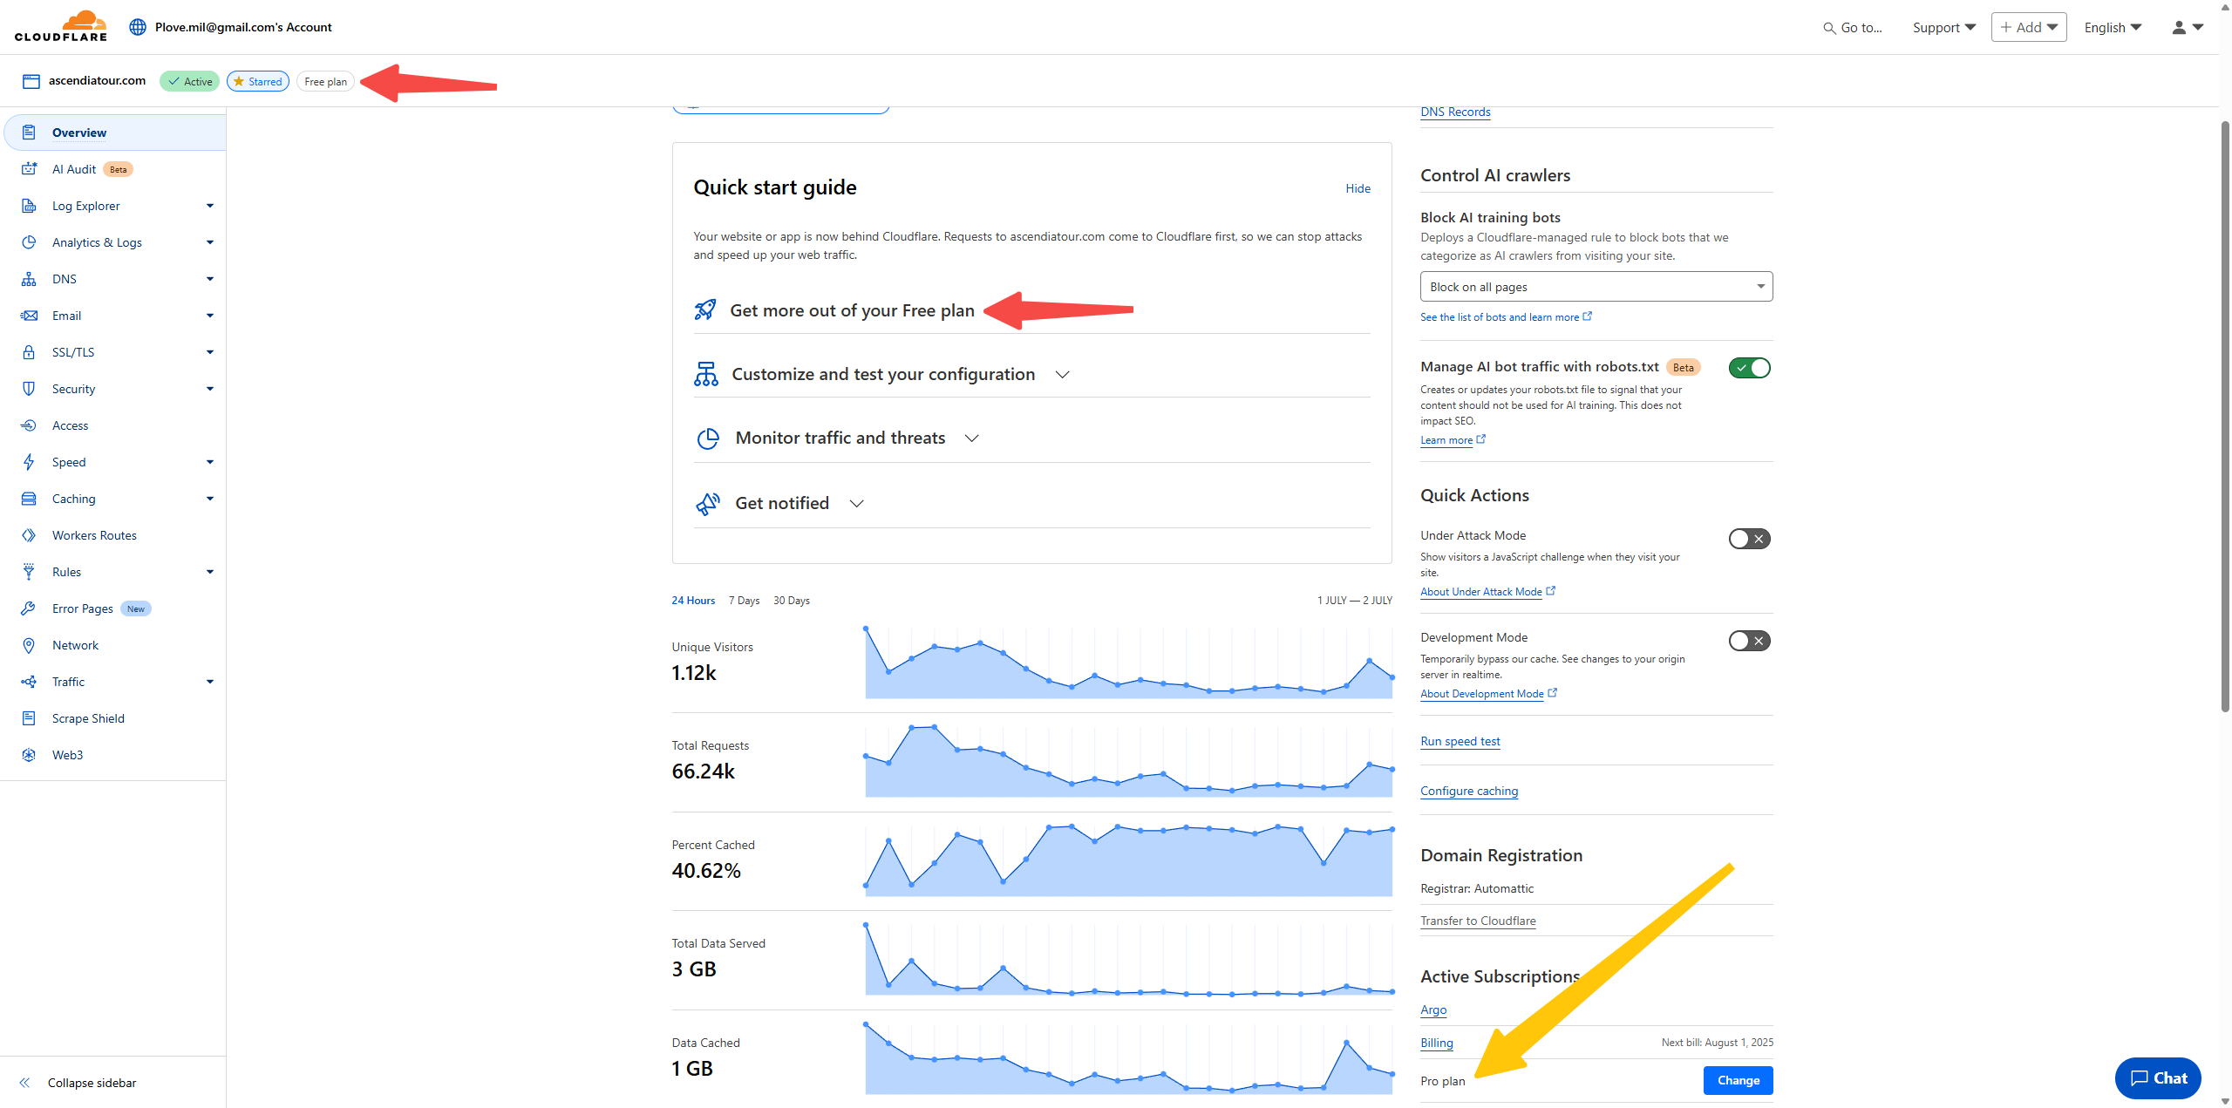Screen dimensions: 2232x1108
Task: Click the page vertical scrollbar
Action: click(2224, 417)
